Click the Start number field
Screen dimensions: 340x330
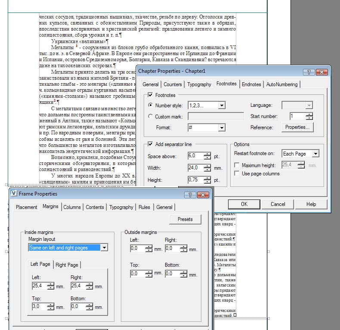pos(297,116)
